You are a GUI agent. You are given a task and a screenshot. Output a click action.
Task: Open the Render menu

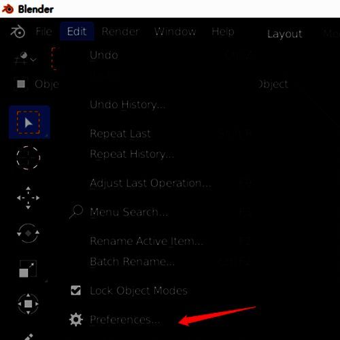(120, 31)
